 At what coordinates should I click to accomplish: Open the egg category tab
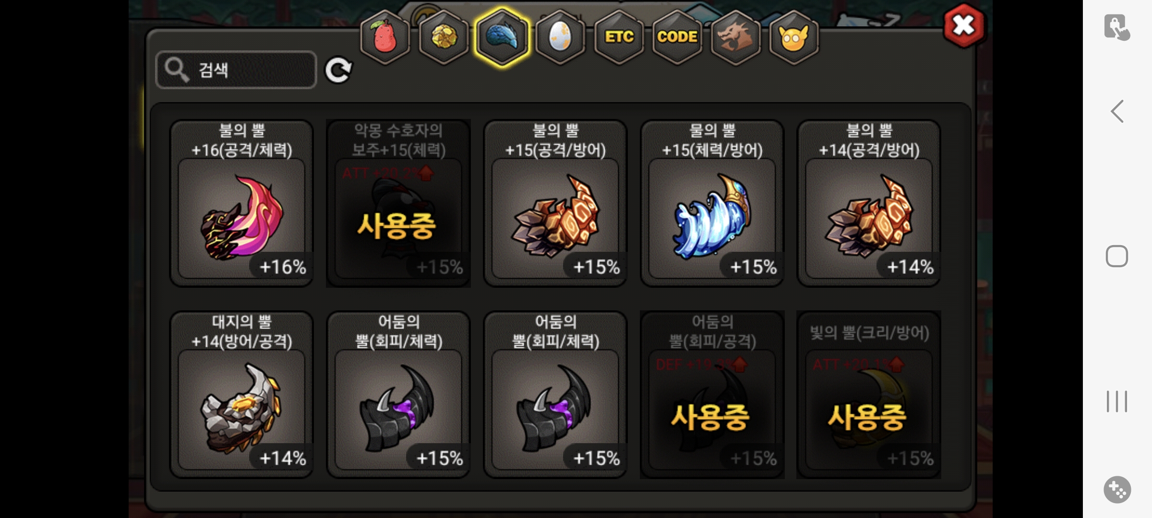click(x=560, y=37)
